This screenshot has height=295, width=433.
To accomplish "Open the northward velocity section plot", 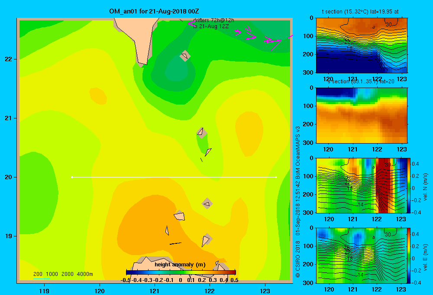I will (x=362, y=185).
